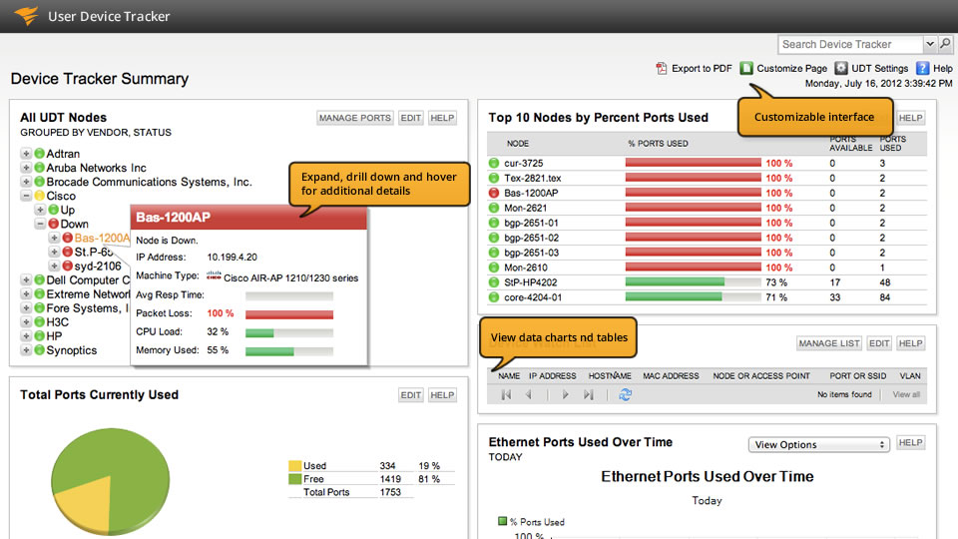Click the green status icon for Synoptics
958x539 pixels.
pos(39,350)
